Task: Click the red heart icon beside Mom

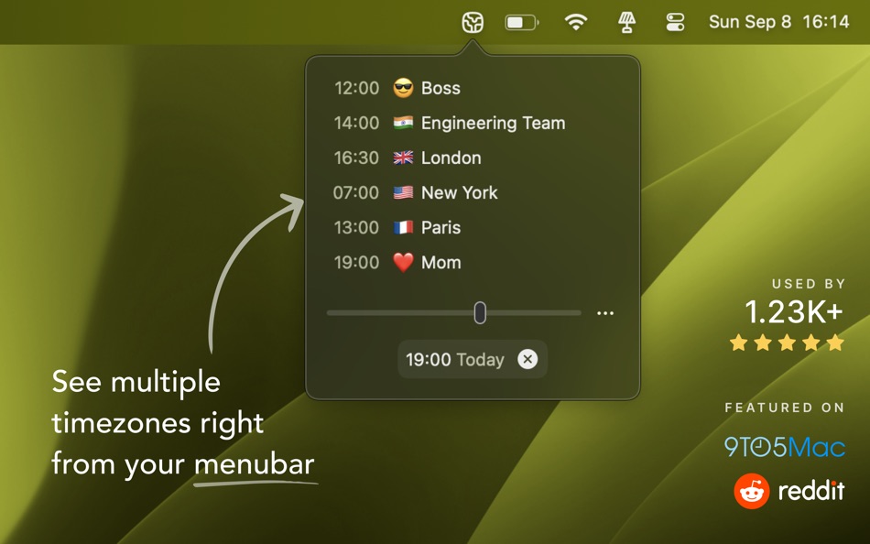Action: pos(403,263)
